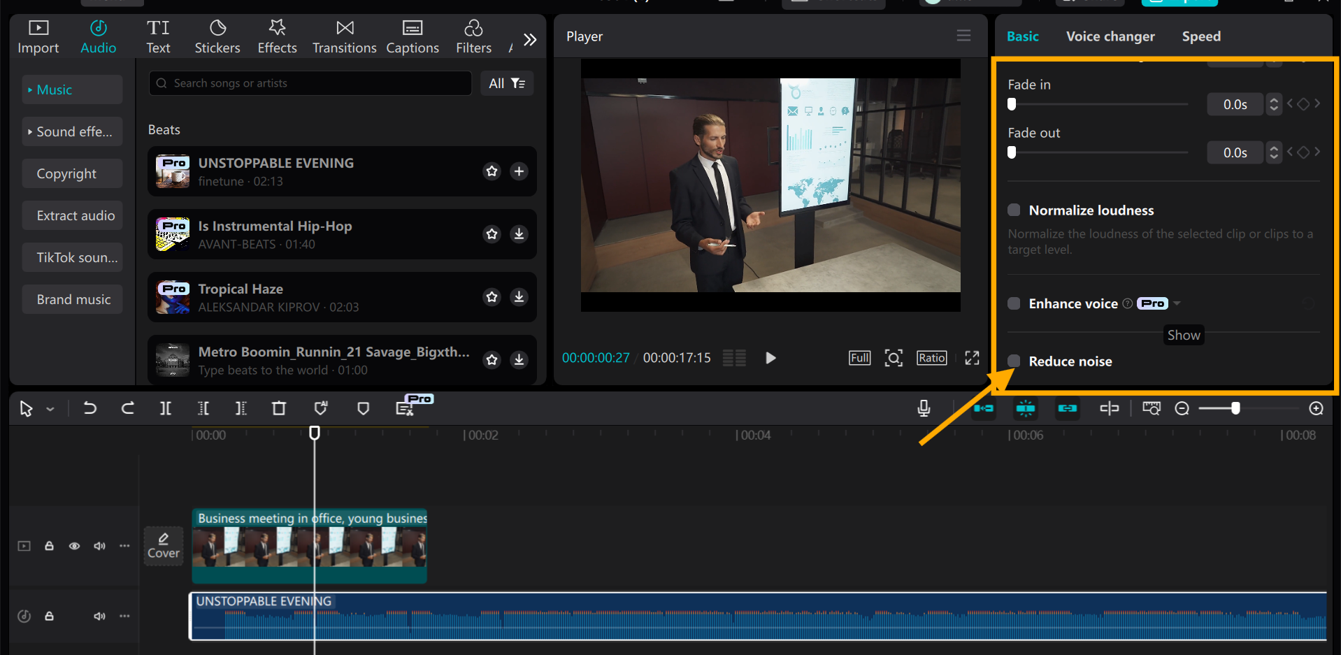The image size is (1341, 655).
Task: Take a snapshot in the Player
Action: [894, 357]
